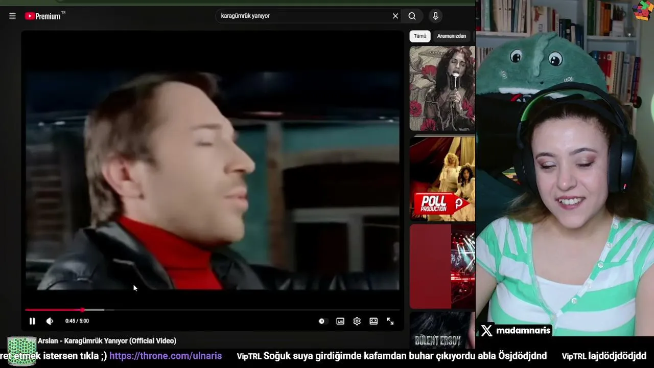Viewport: 654px width, 368px height.
Task: Open the YouTube guide hamburger menu
Action: tap(12, 16)
